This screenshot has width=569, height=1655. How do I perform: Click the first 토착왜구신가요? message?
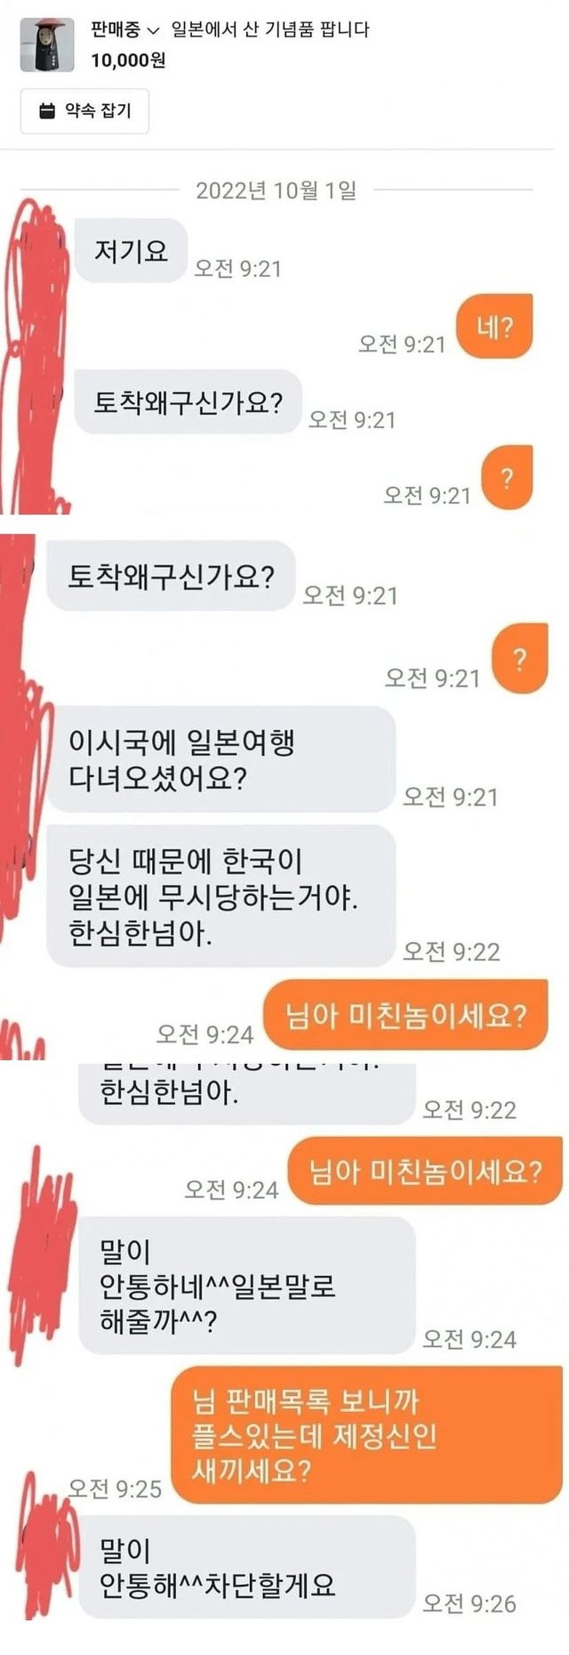pyautogui.click(x=188, y=402)
